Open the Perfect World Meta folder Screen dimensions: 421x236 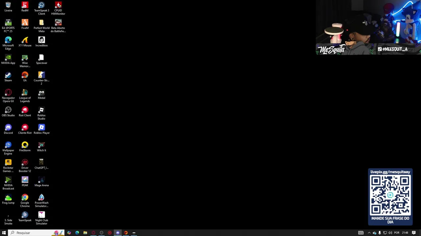tap(41, 26)
